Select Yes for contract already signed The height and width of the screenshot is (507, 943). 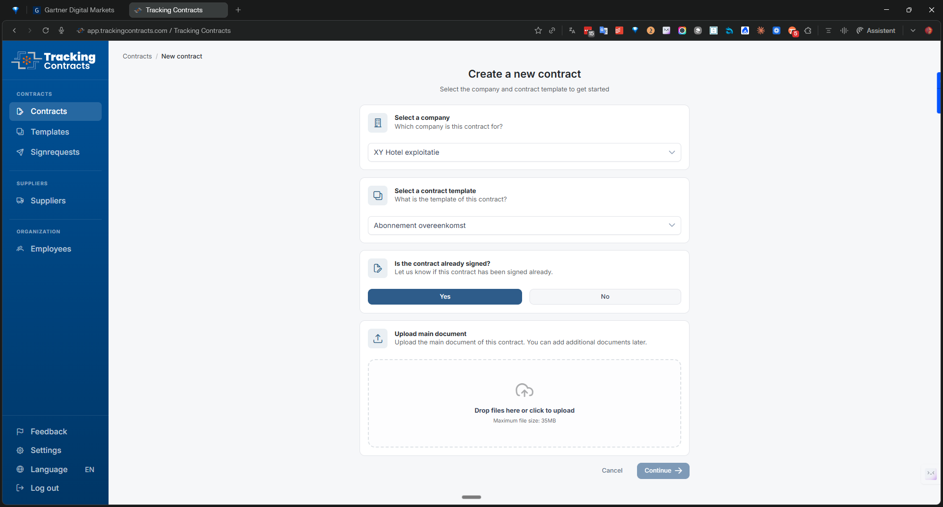click(445, 297)
